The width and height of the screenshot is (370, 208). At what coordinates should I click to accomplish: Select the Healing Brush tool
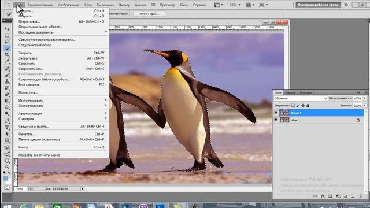(7, 69)
